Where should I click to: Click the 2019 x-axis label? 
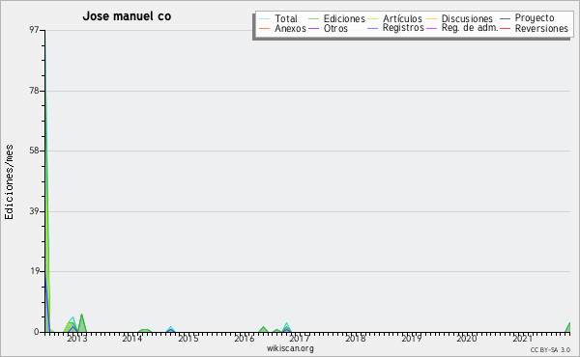click(412, 339)
